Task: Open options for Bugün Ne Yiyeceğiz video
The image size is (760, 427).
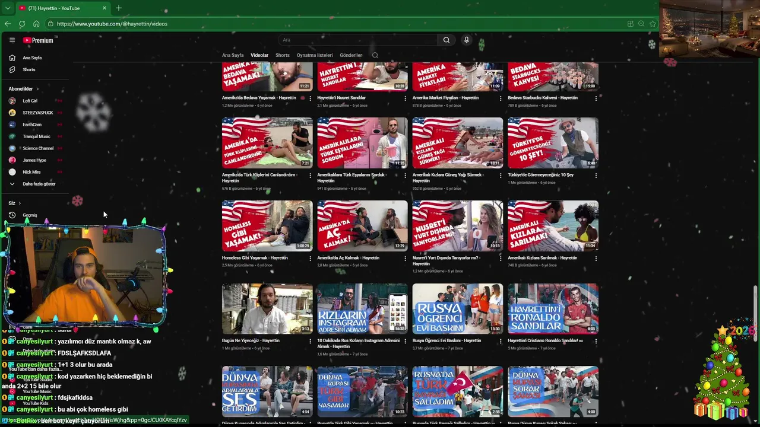Action: coord(310,342)
